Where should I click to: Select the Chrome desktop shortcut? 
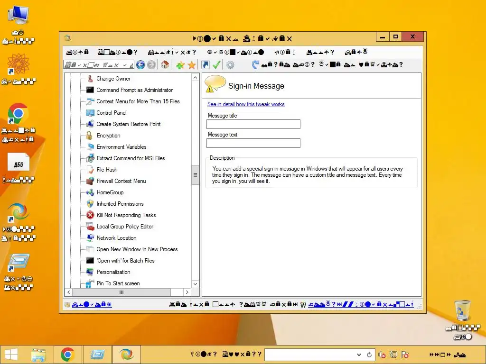coord(19,114)
